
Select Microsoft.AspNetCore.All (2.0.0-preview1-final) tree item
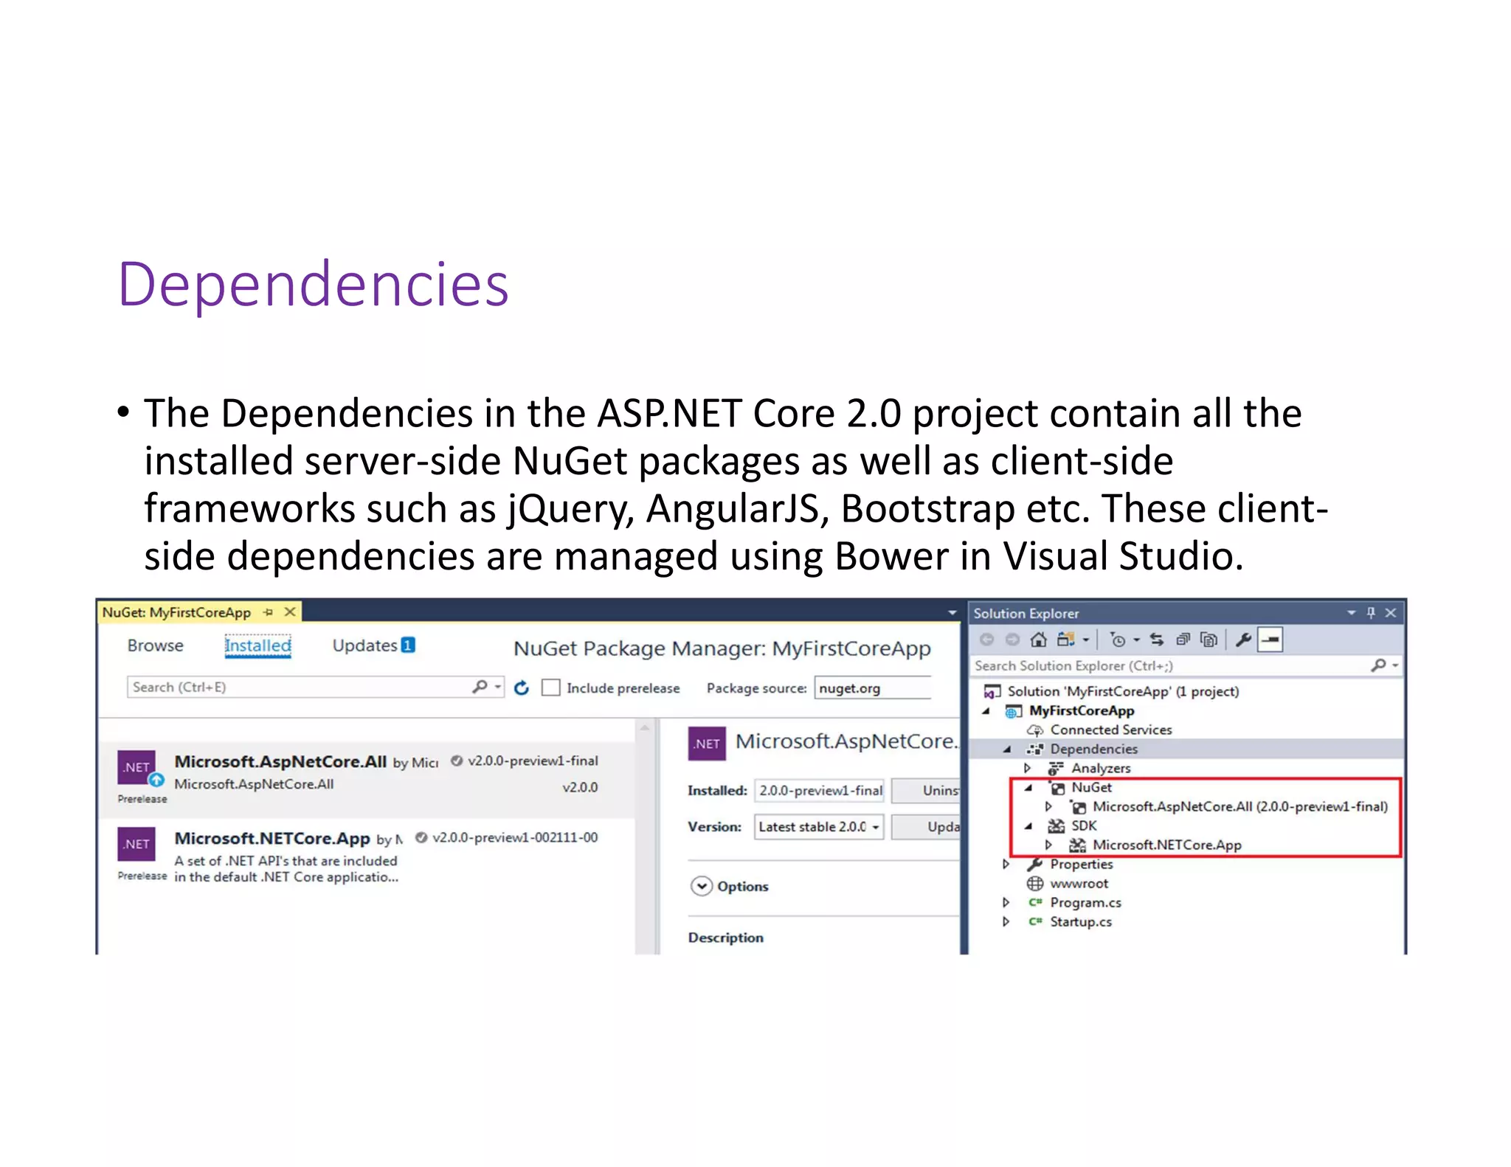(1239, 806)
